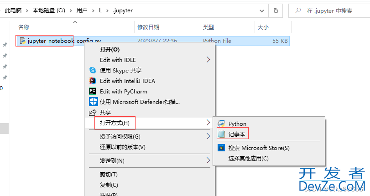This screenshot has width=370, height=196.
Task: Open with 记事本 from submenu
Action: [237, 134]
